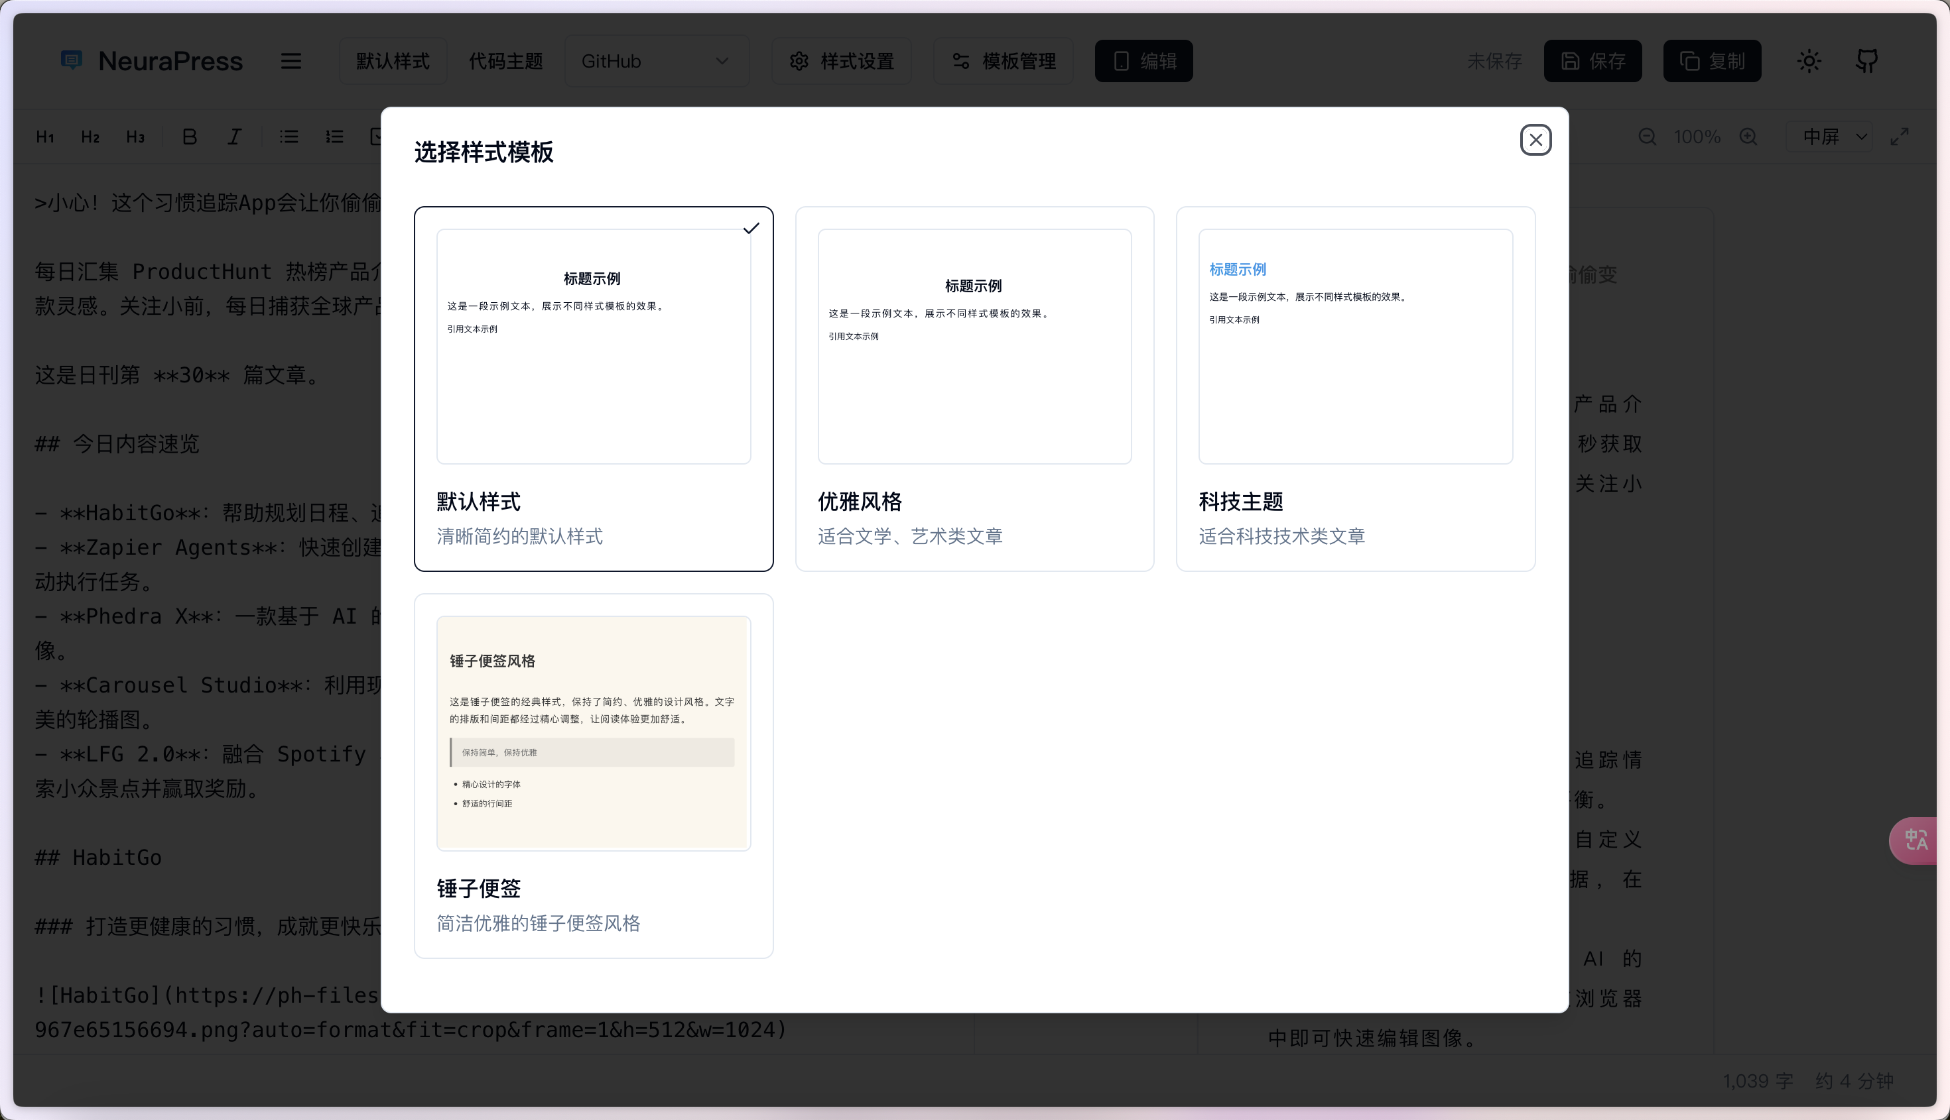Click the 复制 copy button

point(1711,61)
